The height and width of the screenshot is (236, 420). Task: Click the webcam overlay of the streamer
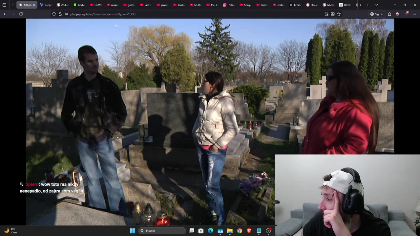347,195
